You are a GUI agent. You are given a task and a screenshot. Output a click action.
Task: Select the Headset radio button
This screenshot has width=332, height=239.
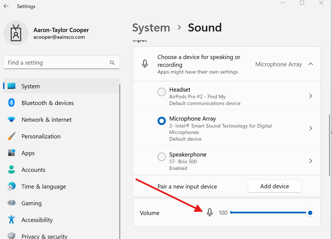click(162, 92)
